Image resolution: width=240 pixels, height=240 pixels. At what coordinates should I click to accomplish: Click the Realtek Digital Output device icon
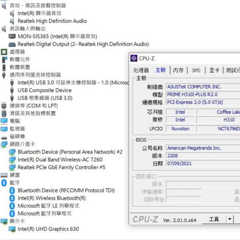(x=12, y=44)
